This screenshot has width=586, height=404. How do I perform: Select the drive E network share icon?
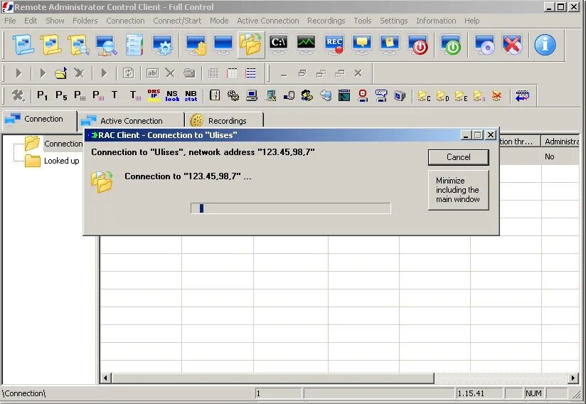click(461, 97)
